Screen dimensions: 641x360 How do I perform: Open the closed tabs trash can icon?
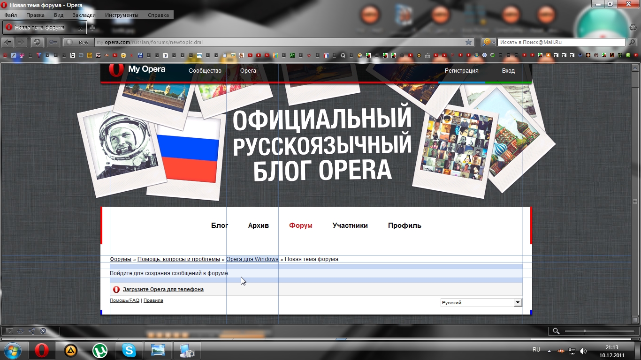point(633,28)
